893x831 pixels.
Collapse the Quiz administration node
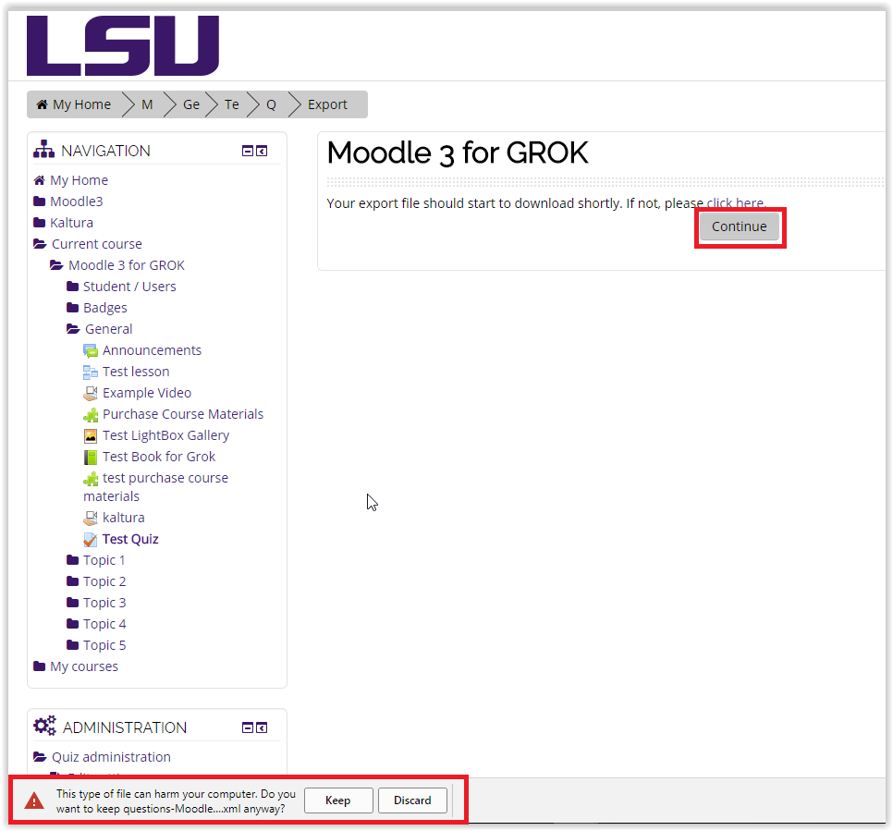tap(40, 758)
